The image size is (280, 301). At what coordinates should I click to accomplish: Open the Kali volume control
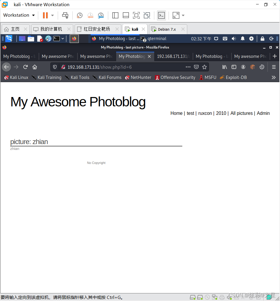(x=234, y=39)
